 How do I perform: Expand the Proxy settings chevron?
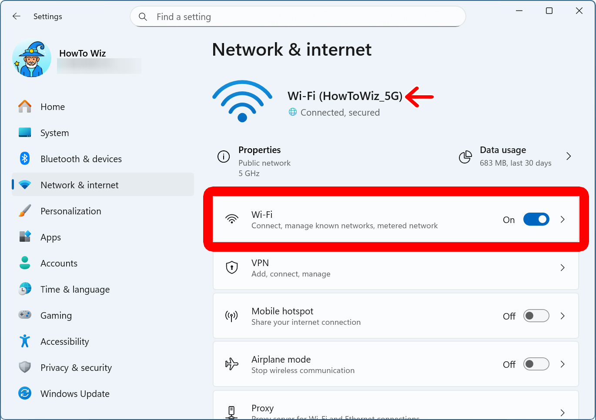pos(563,412)
